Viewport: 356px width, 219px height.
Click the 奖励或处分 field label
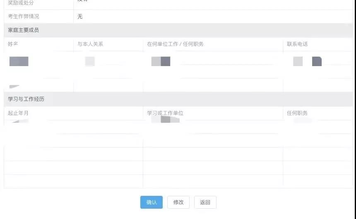click(21, 3)
